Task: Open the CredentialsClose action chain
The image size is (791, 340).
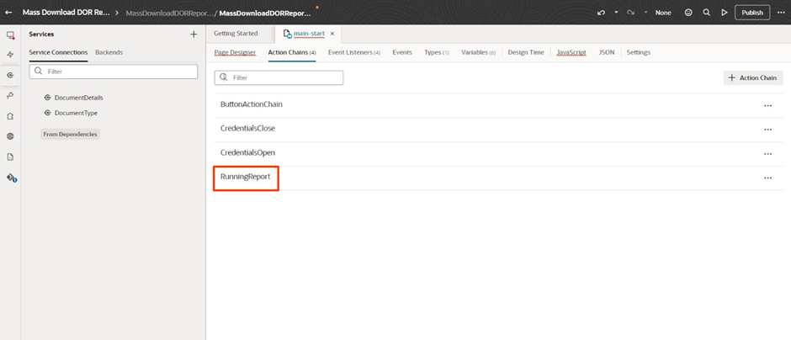Action: pos(247,128)
